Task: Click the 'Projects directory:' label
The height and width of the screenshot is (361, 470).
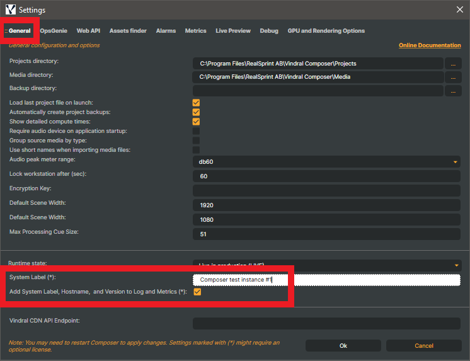Action: click(x=34, y=61)
